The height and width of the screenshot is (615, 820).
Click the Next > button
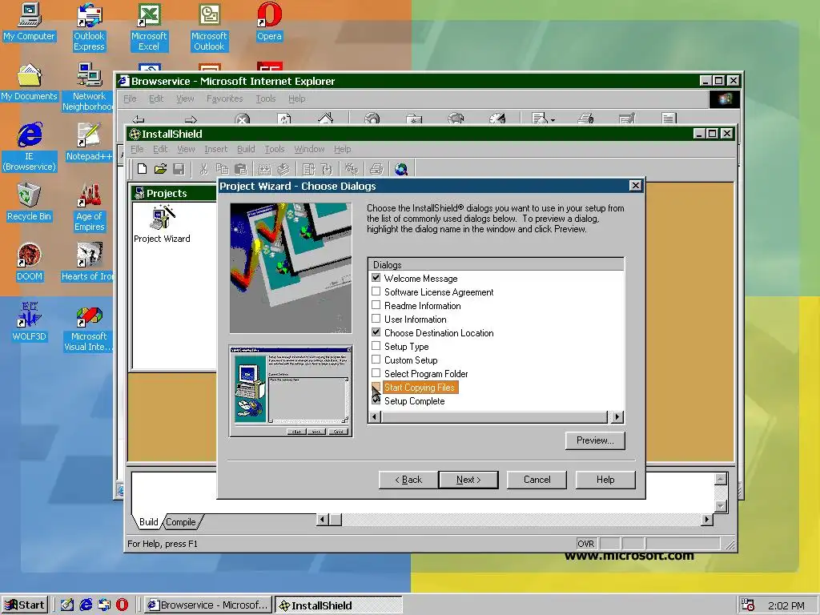[x=468, y=480]
